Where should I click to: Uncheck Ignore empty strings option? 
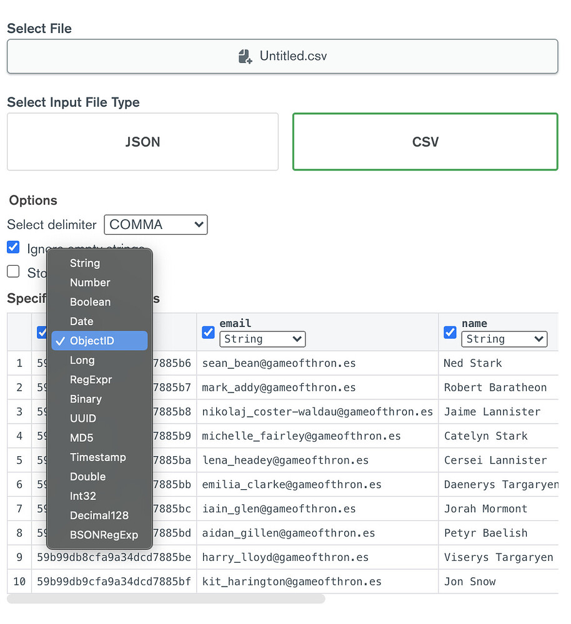(13, 247)
